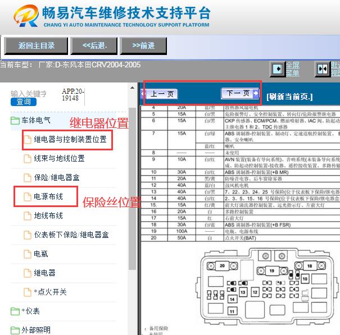340x335 pixels.
Task: Go back with <<后退 button
Action: (x=94, y=45)
